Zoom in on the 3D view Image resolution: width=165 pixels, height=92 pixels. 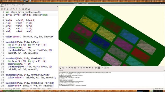click(x=69, y=68)
